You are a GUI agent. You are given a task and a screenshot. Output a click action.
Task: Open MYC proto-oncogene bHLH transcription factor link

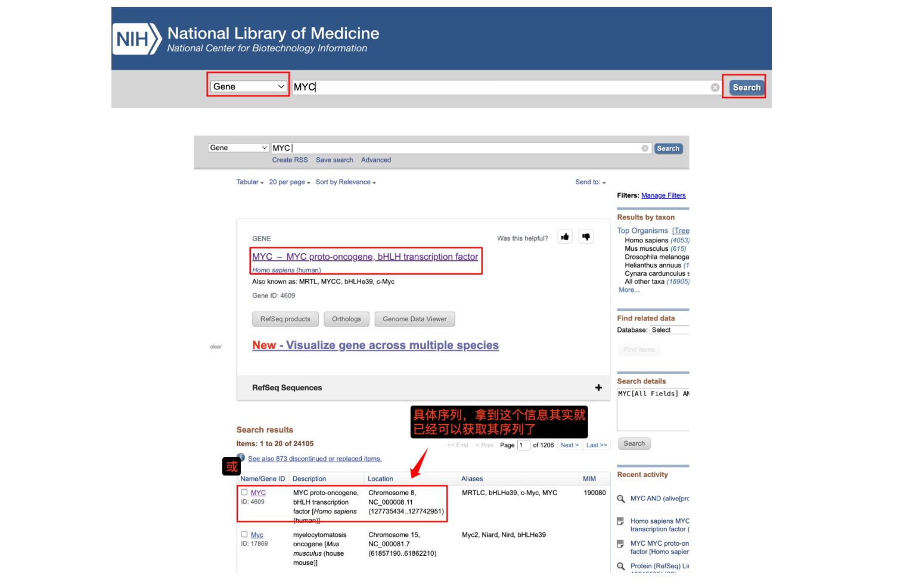coord(365,257)
